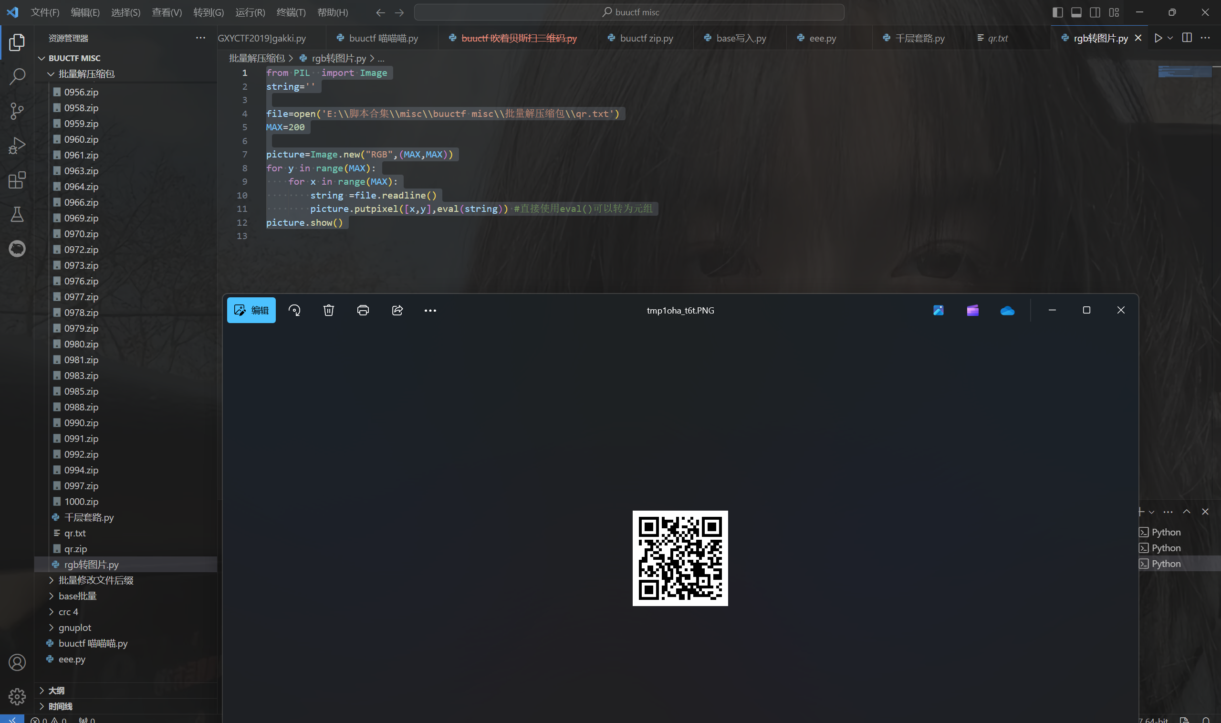Click breadcrumb 批量解压缩包
Image resolution: width=1221 pixels, height=723 pixels.
coord(257,59)
